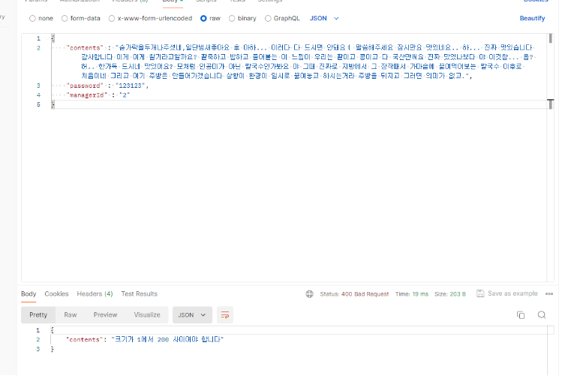Click the "contents" key in the request body
Viewport: 571px width, 376px height.
click(85, 48)
